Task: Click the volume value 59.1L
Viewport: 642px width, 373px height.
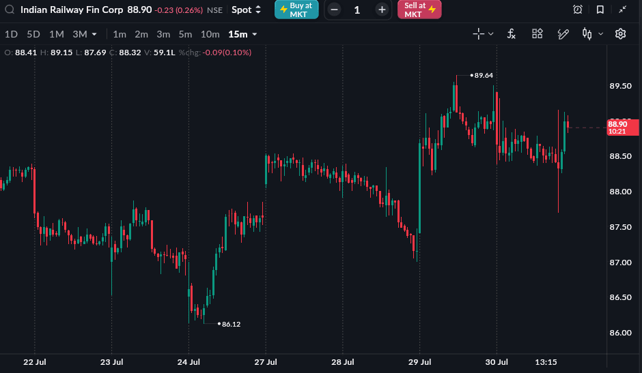Action: (x=164, y=53)
